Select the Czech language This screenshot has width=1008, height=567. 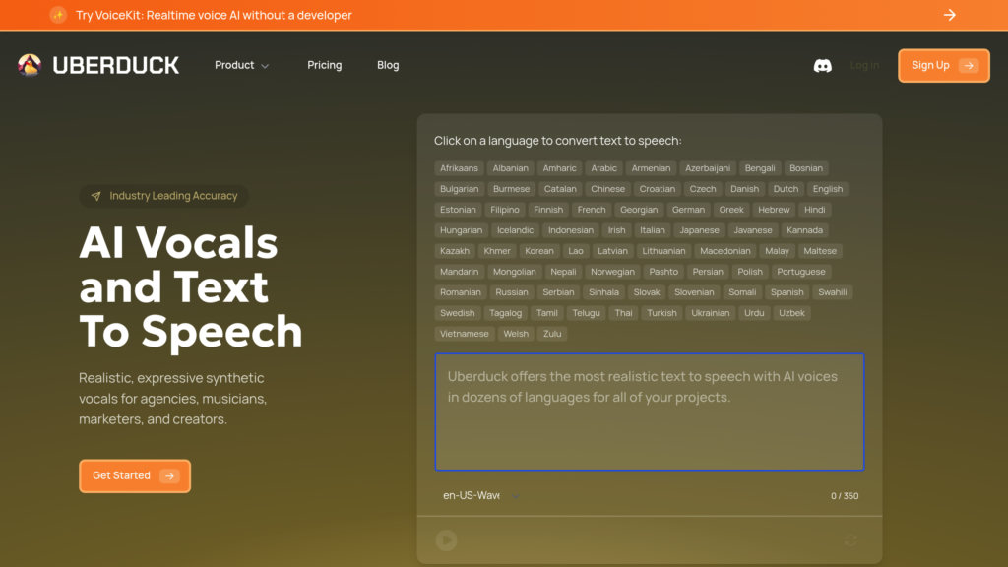pos(703,189)
